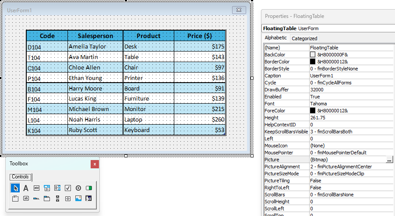The image size is (395, 216).
Task: Edit the Height value 261.75
Action: pyautogui.click(x=352, y=118)
